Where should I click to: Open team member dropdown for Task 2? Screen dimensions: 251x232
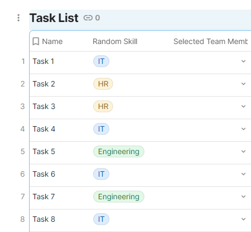click(x=243, y=84)
